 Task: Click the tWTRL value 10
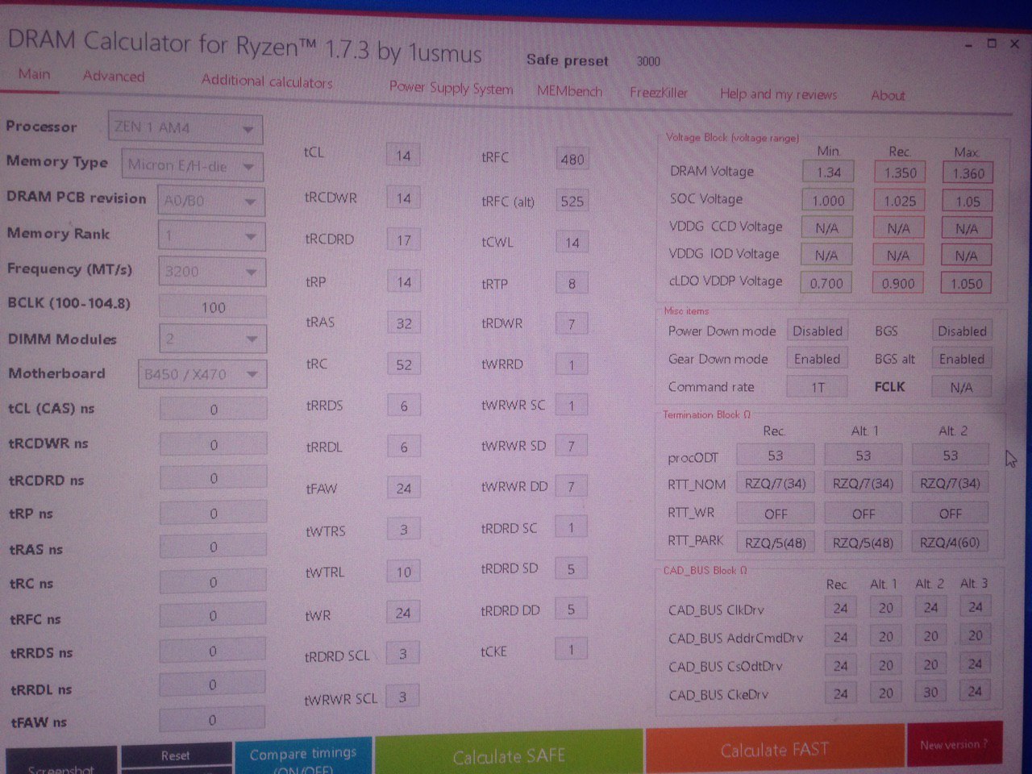[x=403, y=572]
